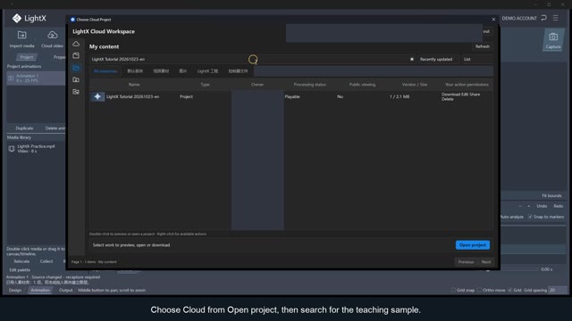This screenshot has width=572, height=321.
Task: Select the All resources tab
Action: coord(105,71)
